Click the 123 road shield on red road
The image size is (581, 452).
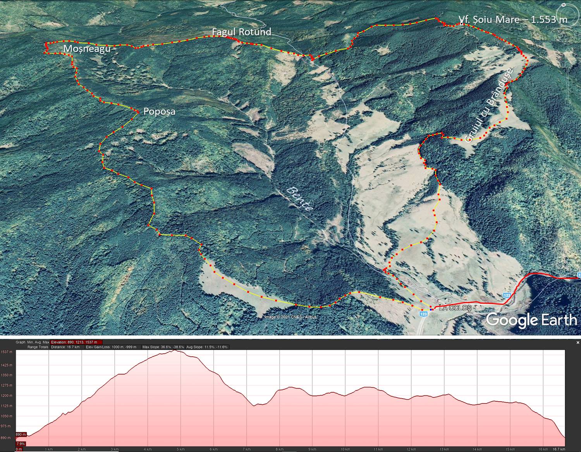507,296
